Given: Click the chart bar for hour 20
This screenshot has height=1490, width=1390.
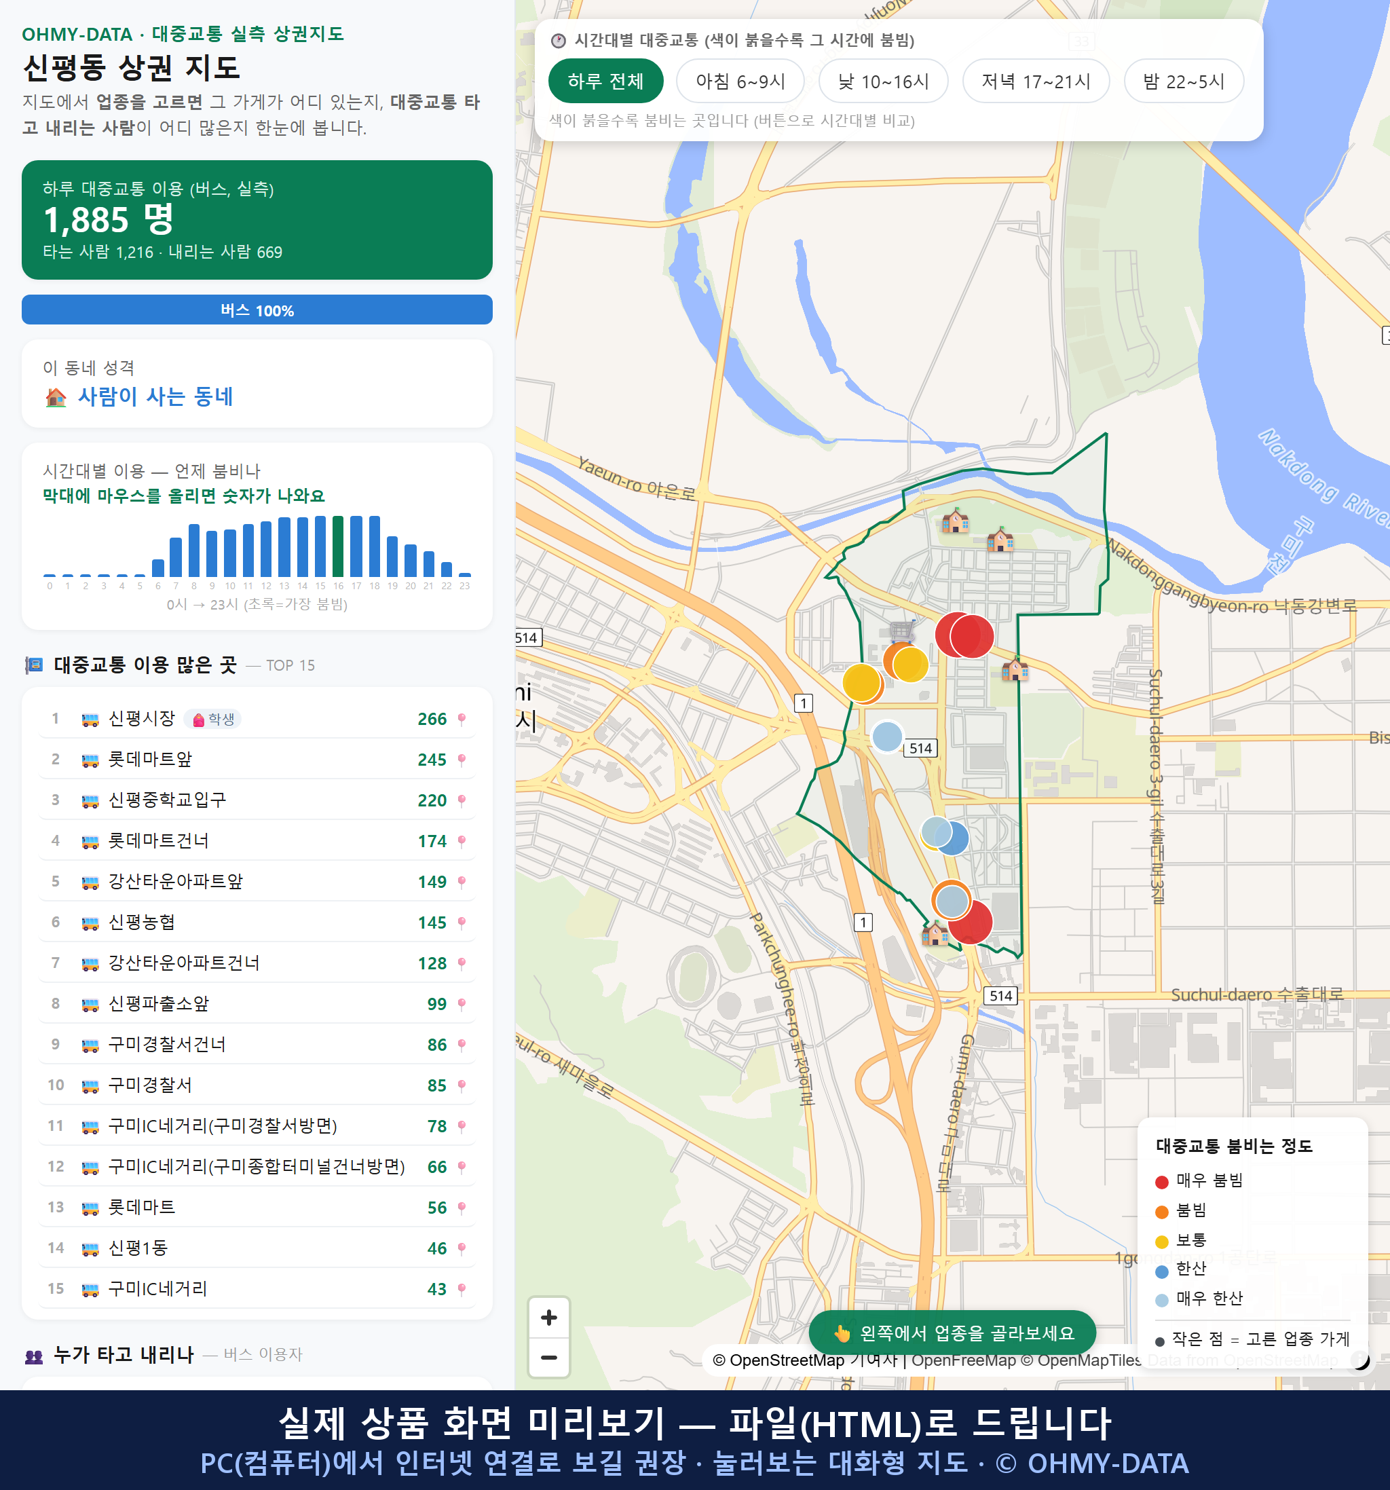Looking at the screenshot, I should (411, 560).
